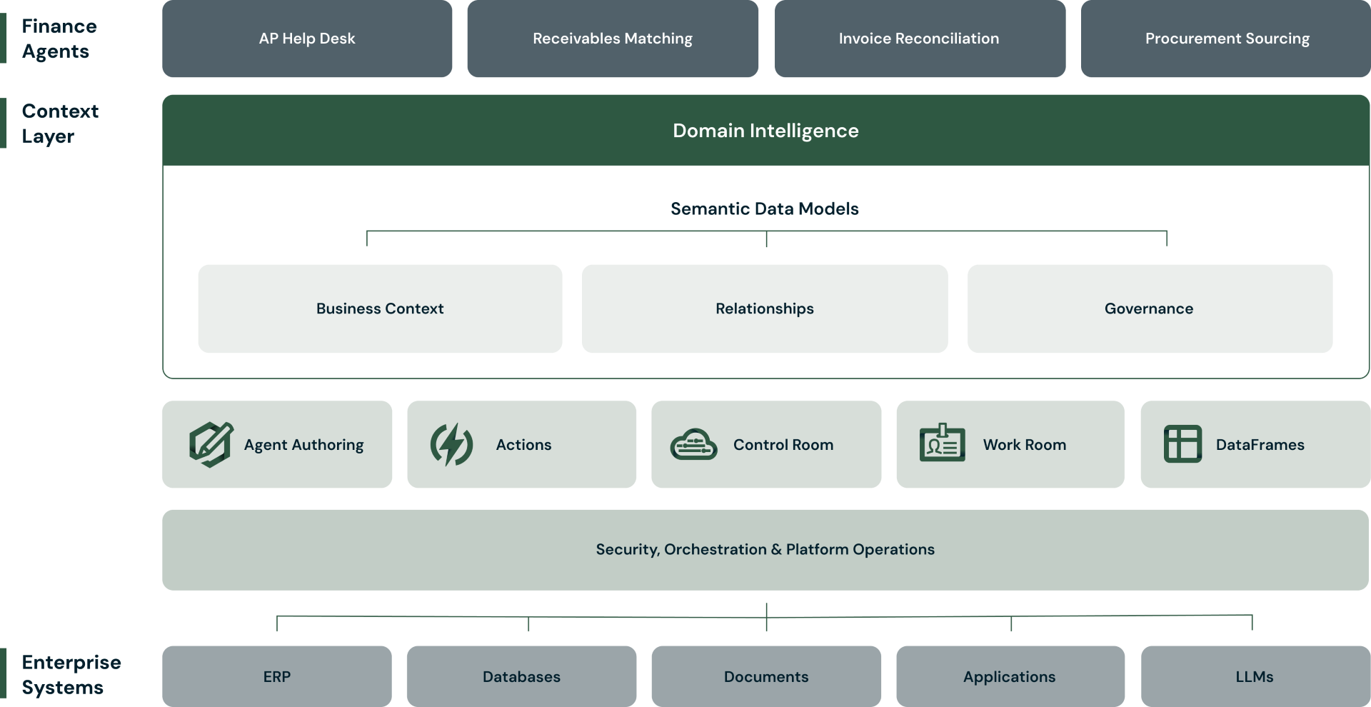Viewport: 1371px width, 707px height.
Task: Select the Procurement Sourcing agent box
Action: pyautogui.click(x=1227, y=39)
